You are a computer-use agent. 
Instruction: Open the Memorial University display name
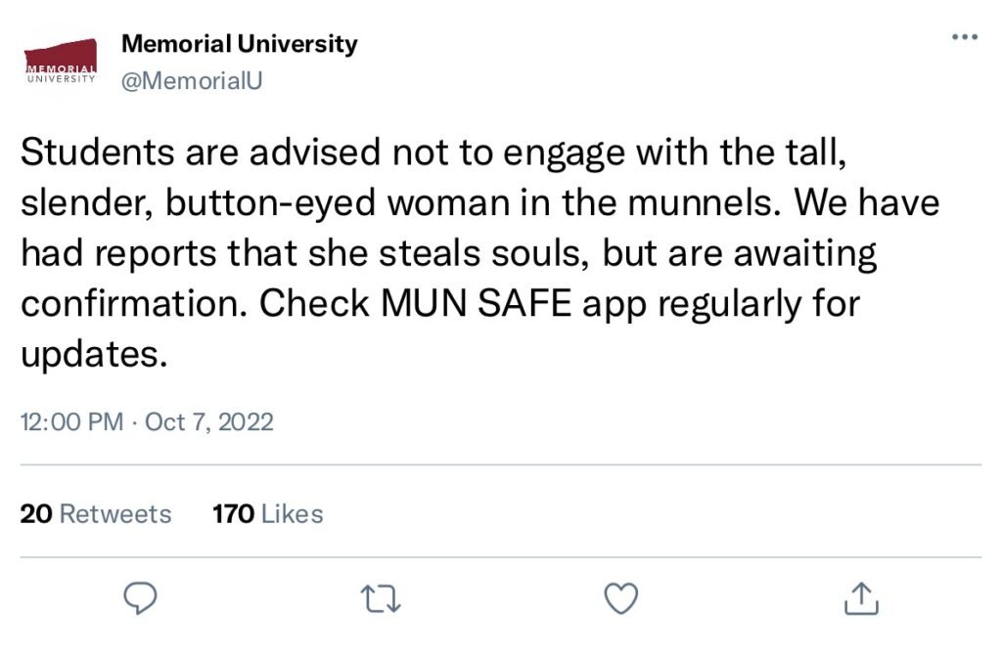point(239,45)
